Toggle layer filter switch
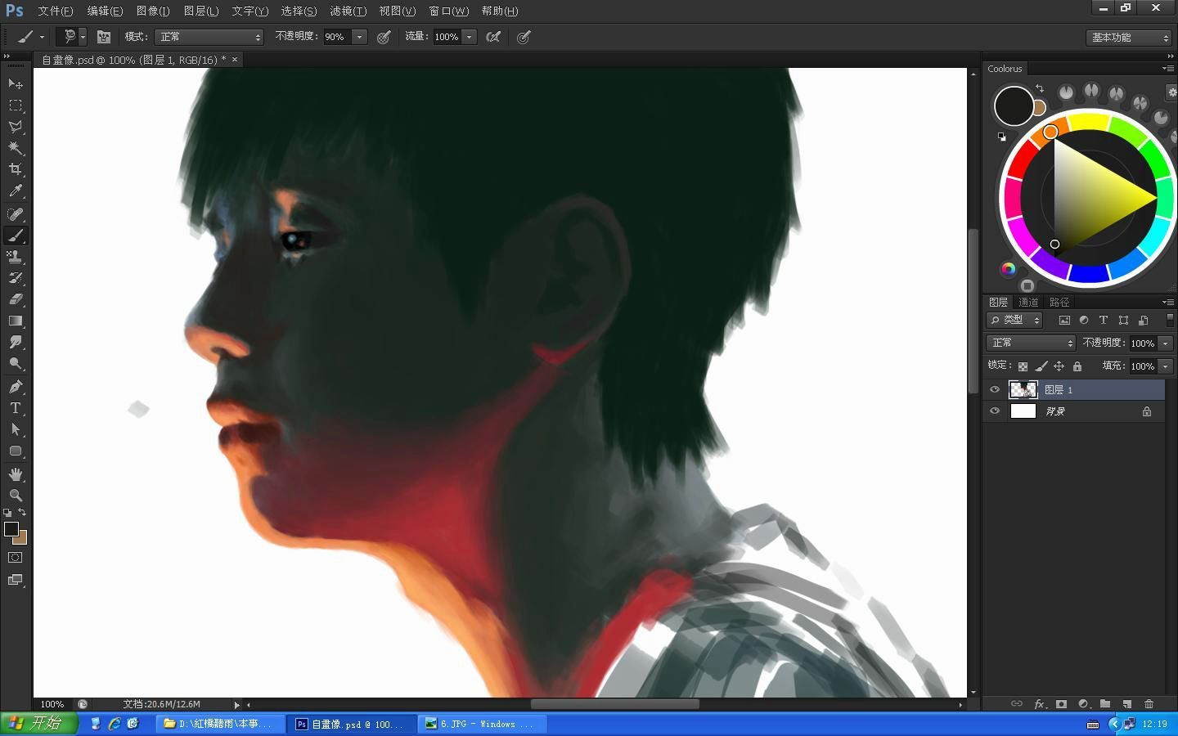This screenshot has height=736, width=1178. tap(1170, 320)
